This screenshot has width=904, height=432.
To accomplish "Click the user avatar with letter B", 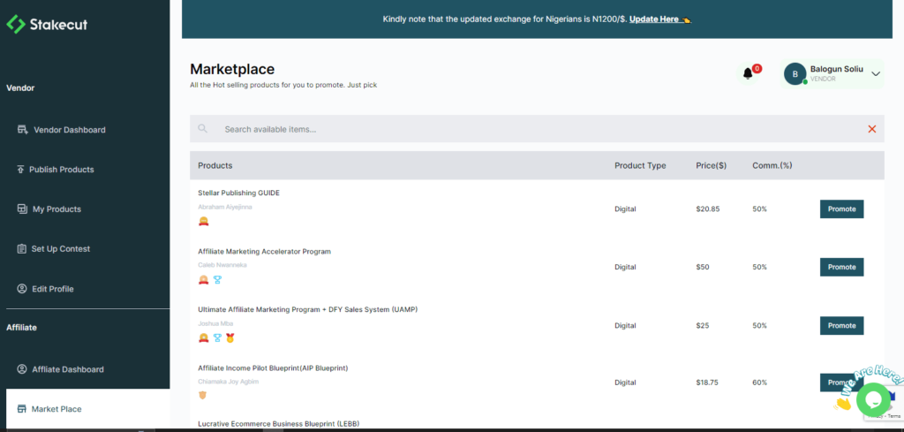I will (795, 74).
